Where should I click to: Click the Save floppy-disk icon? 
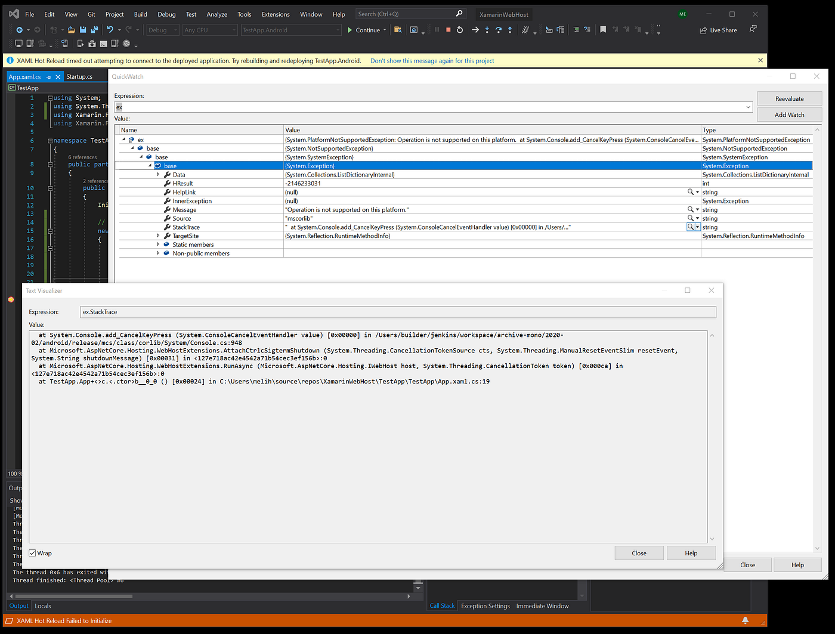pyautogui.click(x=83, y=30)
